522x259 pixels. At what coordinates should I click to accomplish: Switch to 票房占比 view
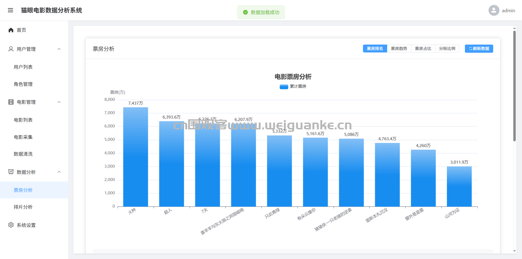(x=423, y=49)
